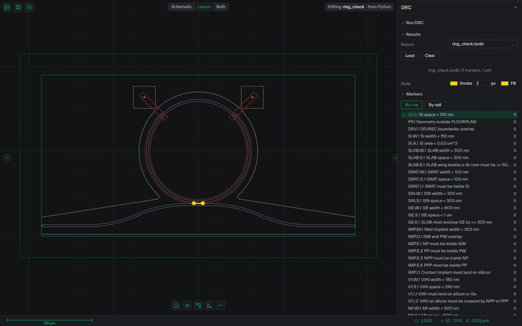Click the 100% zoom value in status bar
Viewport: 522px width, 326px height.
427,321
